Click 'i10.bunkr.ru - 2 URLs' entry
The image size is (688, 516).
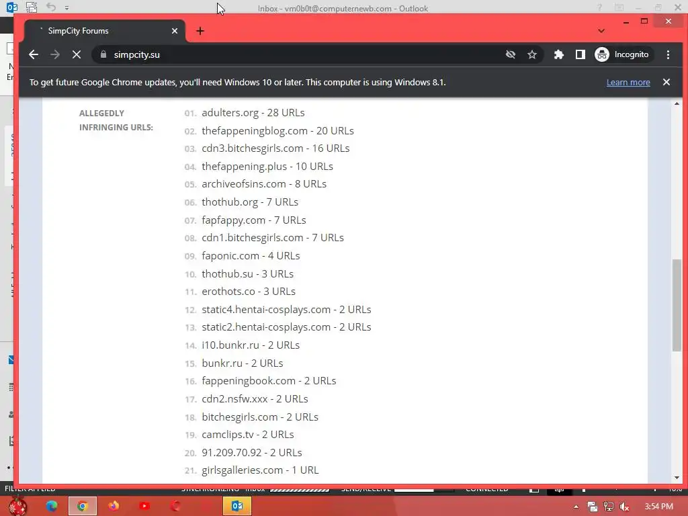pyautogui.click(x=251, y=345)
